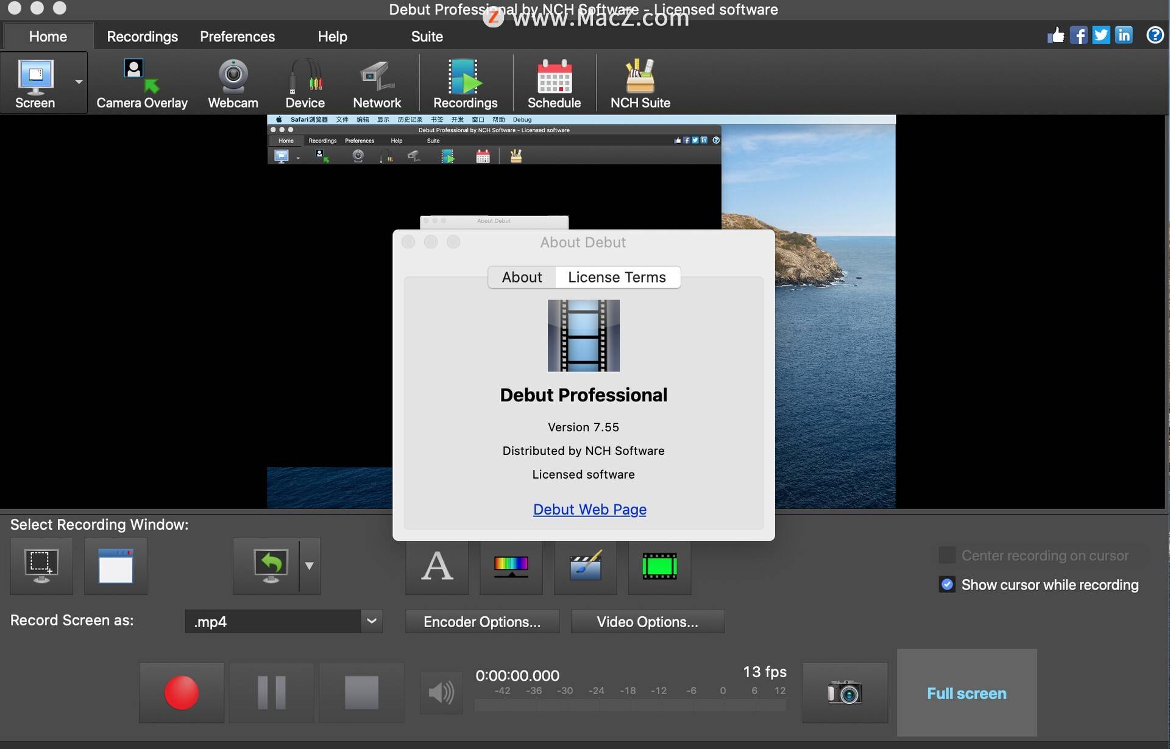Select the Screen capture source
Viewport: 1170px width, 749px height.
pos(35,83)
